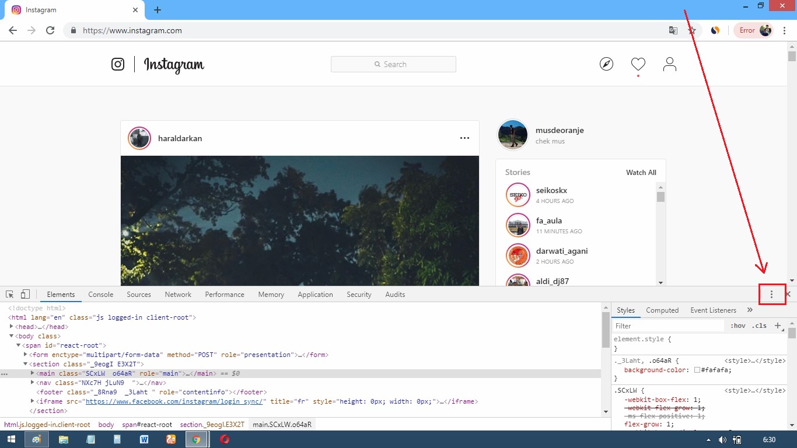Open File Explorer from the taskbar
The image size is (797, 448).
(63, 439)
